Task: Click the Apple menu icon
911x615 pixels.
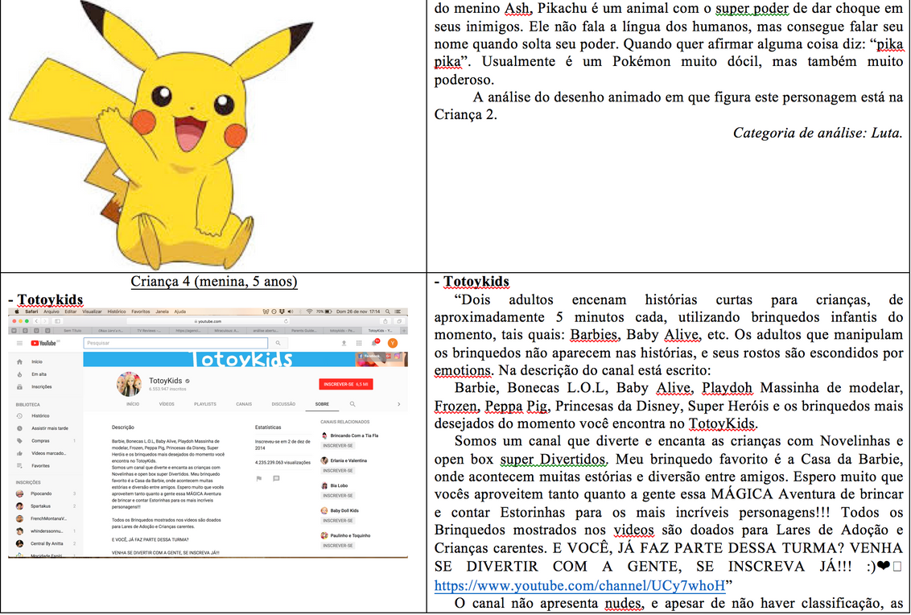Action: click(x=18, y=312)
